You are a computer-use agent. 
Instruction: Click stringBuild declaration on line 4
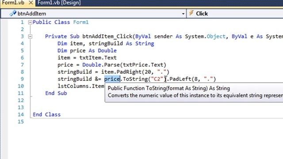coord(106,44)
